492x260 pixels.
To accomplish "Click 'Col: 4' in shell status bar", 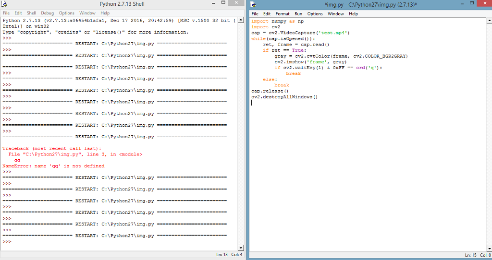I will [x=237, y=255].
